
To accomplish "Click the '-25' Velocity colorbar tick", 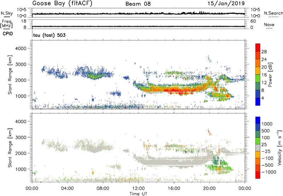I will (266, 151).
